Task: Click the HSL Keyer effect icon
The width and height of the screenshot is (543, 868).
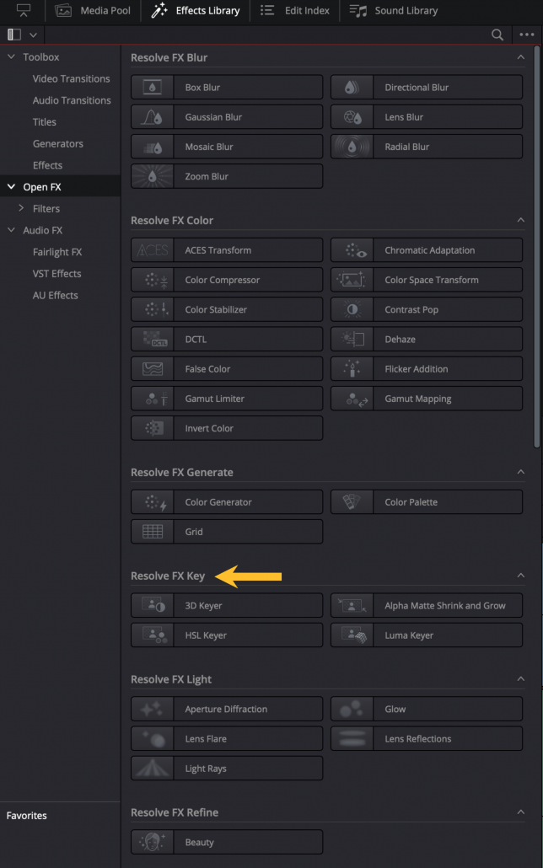Action: coord(152,635)
